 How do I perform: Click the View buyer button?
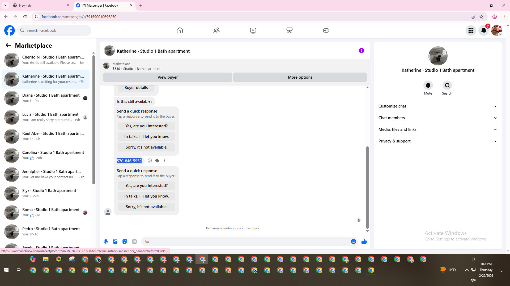point(167,77)
